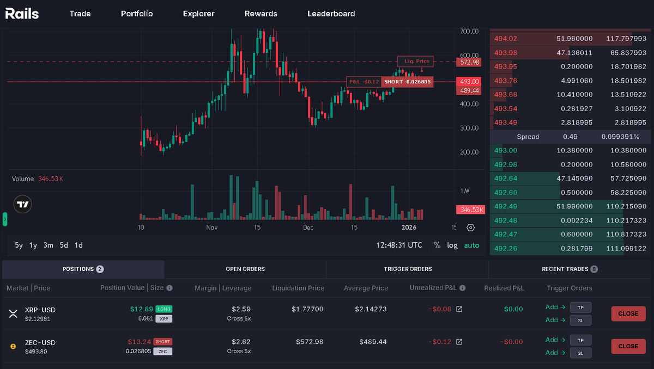The height and width of the screenshot is (369, 654).
Task: Select ask price 493.98 in order book
Action: click(x=506, y=53)
